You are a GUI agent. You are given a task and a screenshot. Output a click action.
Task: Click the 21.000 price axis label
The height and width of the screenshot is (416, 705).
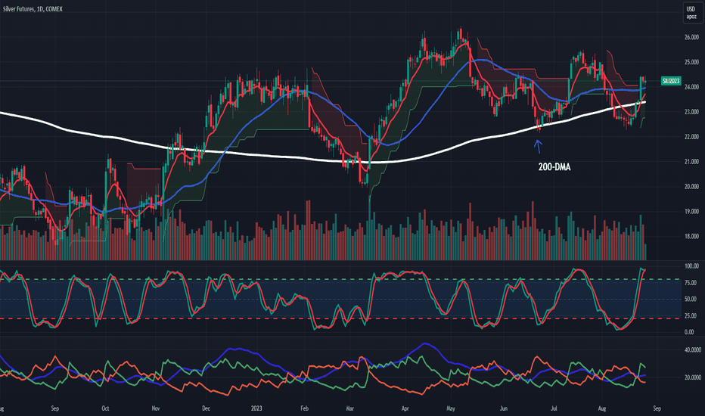[x=691, y=161]
